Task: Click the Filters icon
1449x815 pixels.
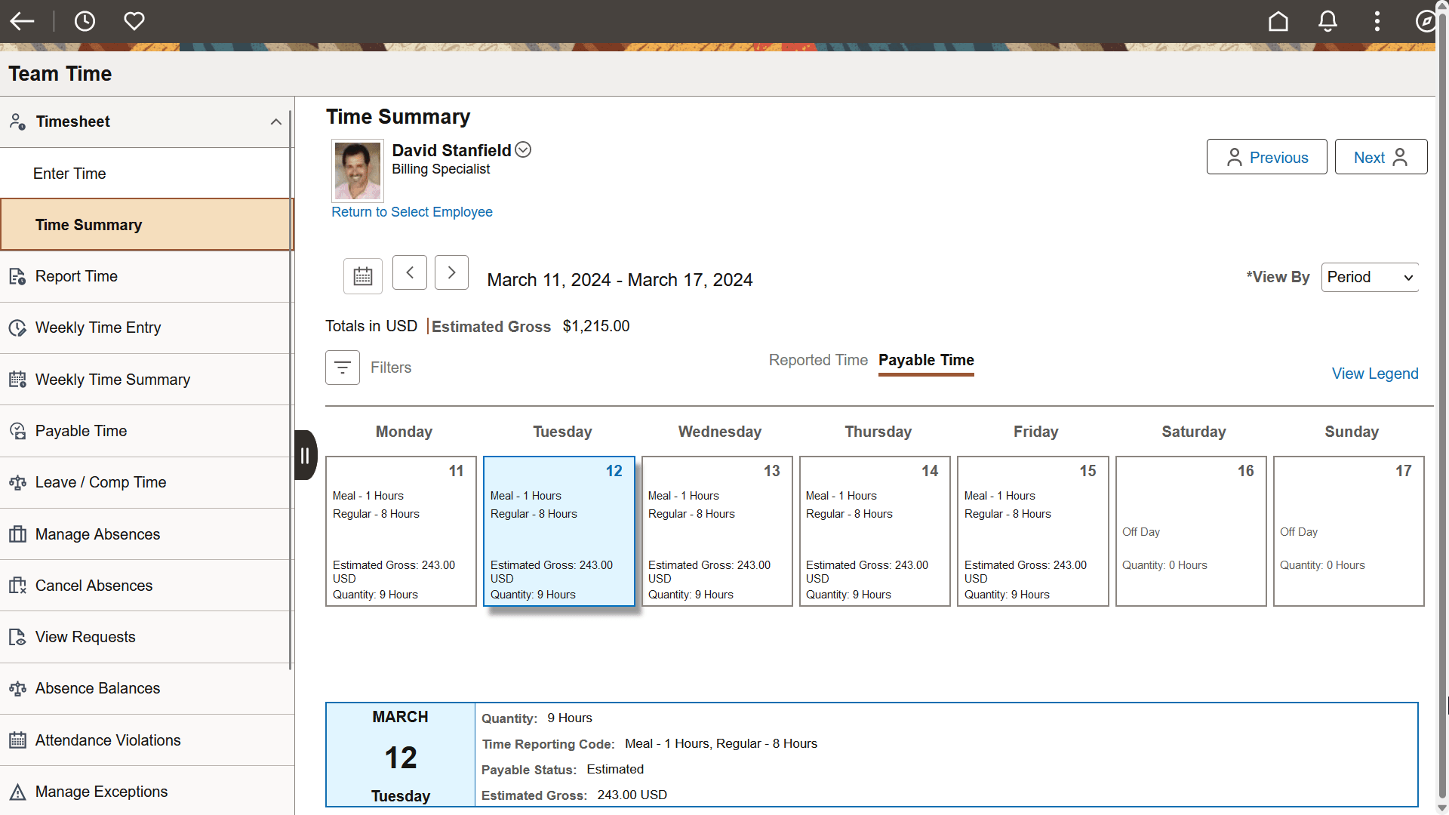Action: 342,368
